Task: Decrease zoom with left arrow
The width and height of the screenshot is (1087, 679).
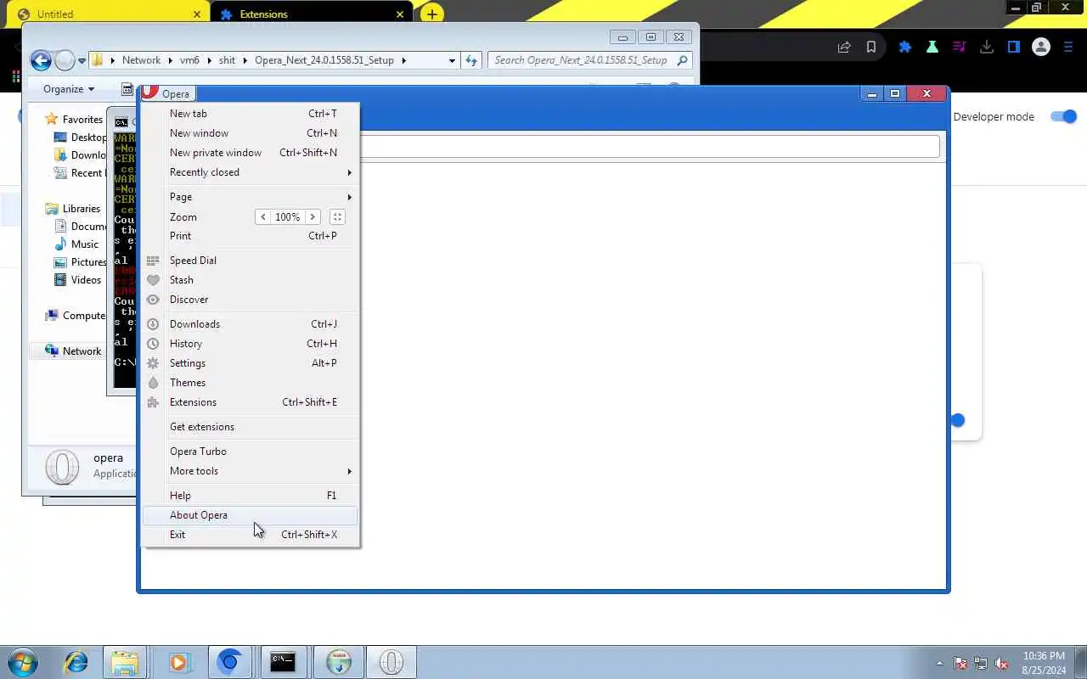Action: pos(263,217)
